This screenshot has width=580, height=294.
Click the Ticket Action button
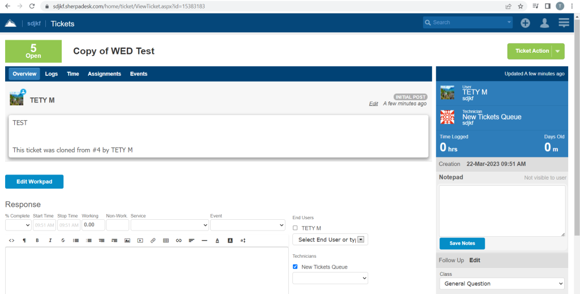click(532, 51)
